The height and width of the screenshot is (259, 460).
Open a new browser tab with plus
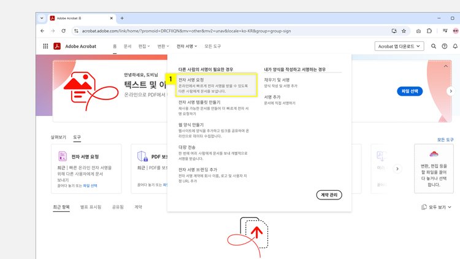tap(122, 18)
